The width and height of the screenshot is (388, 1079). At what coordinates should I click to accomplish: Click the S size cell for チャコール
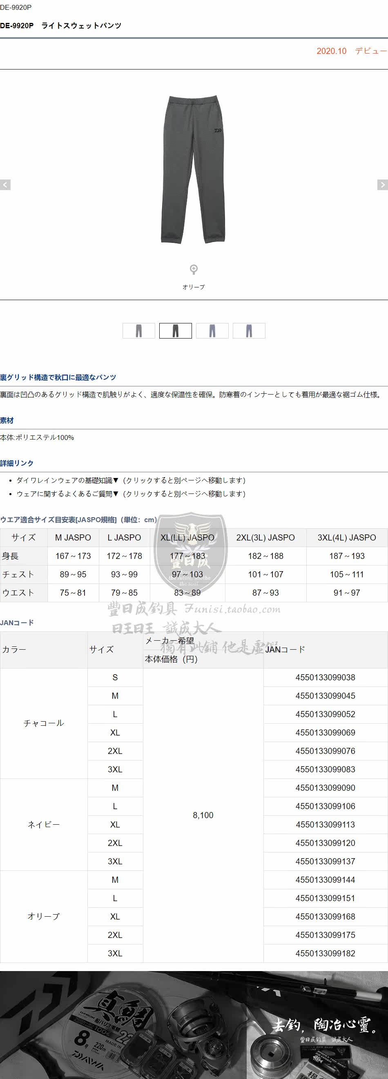pyautogui.click(x=115, y=678)
